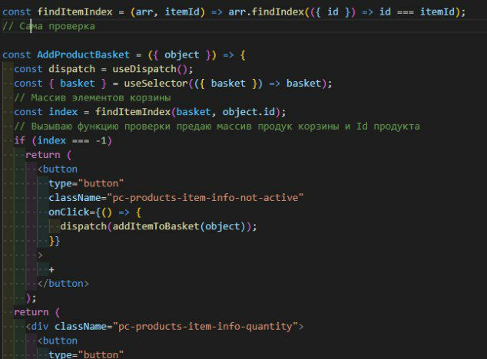Click 'itemId);' at end of the first line
Viewport: 487px width, 359px height.
pyautogui.click(x=442, y=12)
